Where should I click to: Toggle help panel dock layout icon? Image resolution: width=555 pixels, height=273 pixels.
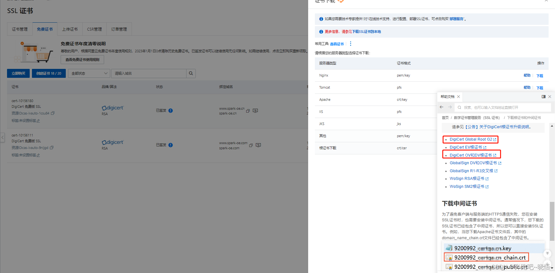(x=544, y=97)
